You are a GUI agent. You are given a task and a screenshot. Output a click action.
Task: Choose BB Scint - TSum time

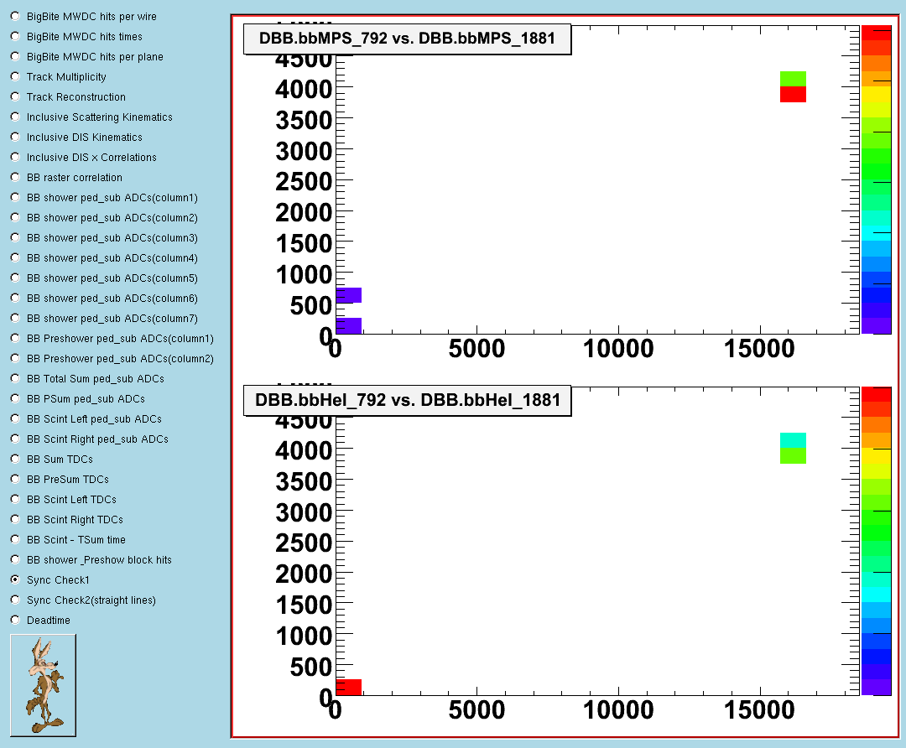click(x=16, y=540)
